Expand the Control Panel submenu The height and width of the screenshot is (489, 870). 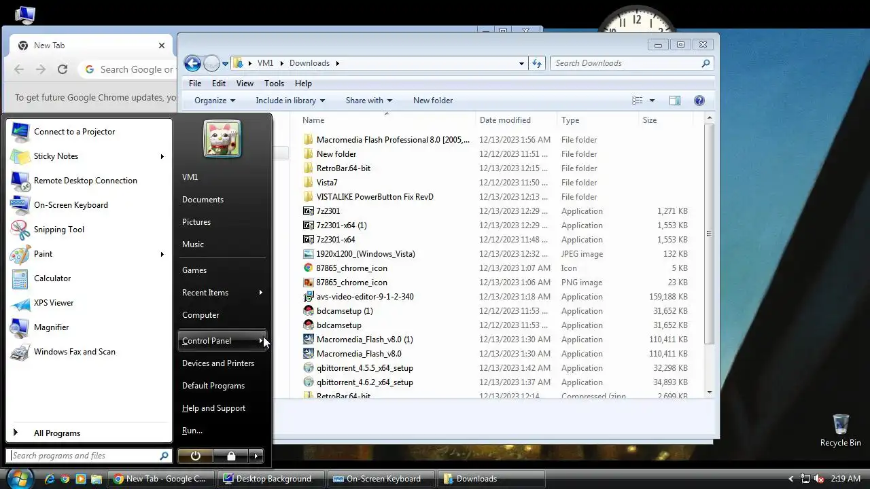click(261, 341)
